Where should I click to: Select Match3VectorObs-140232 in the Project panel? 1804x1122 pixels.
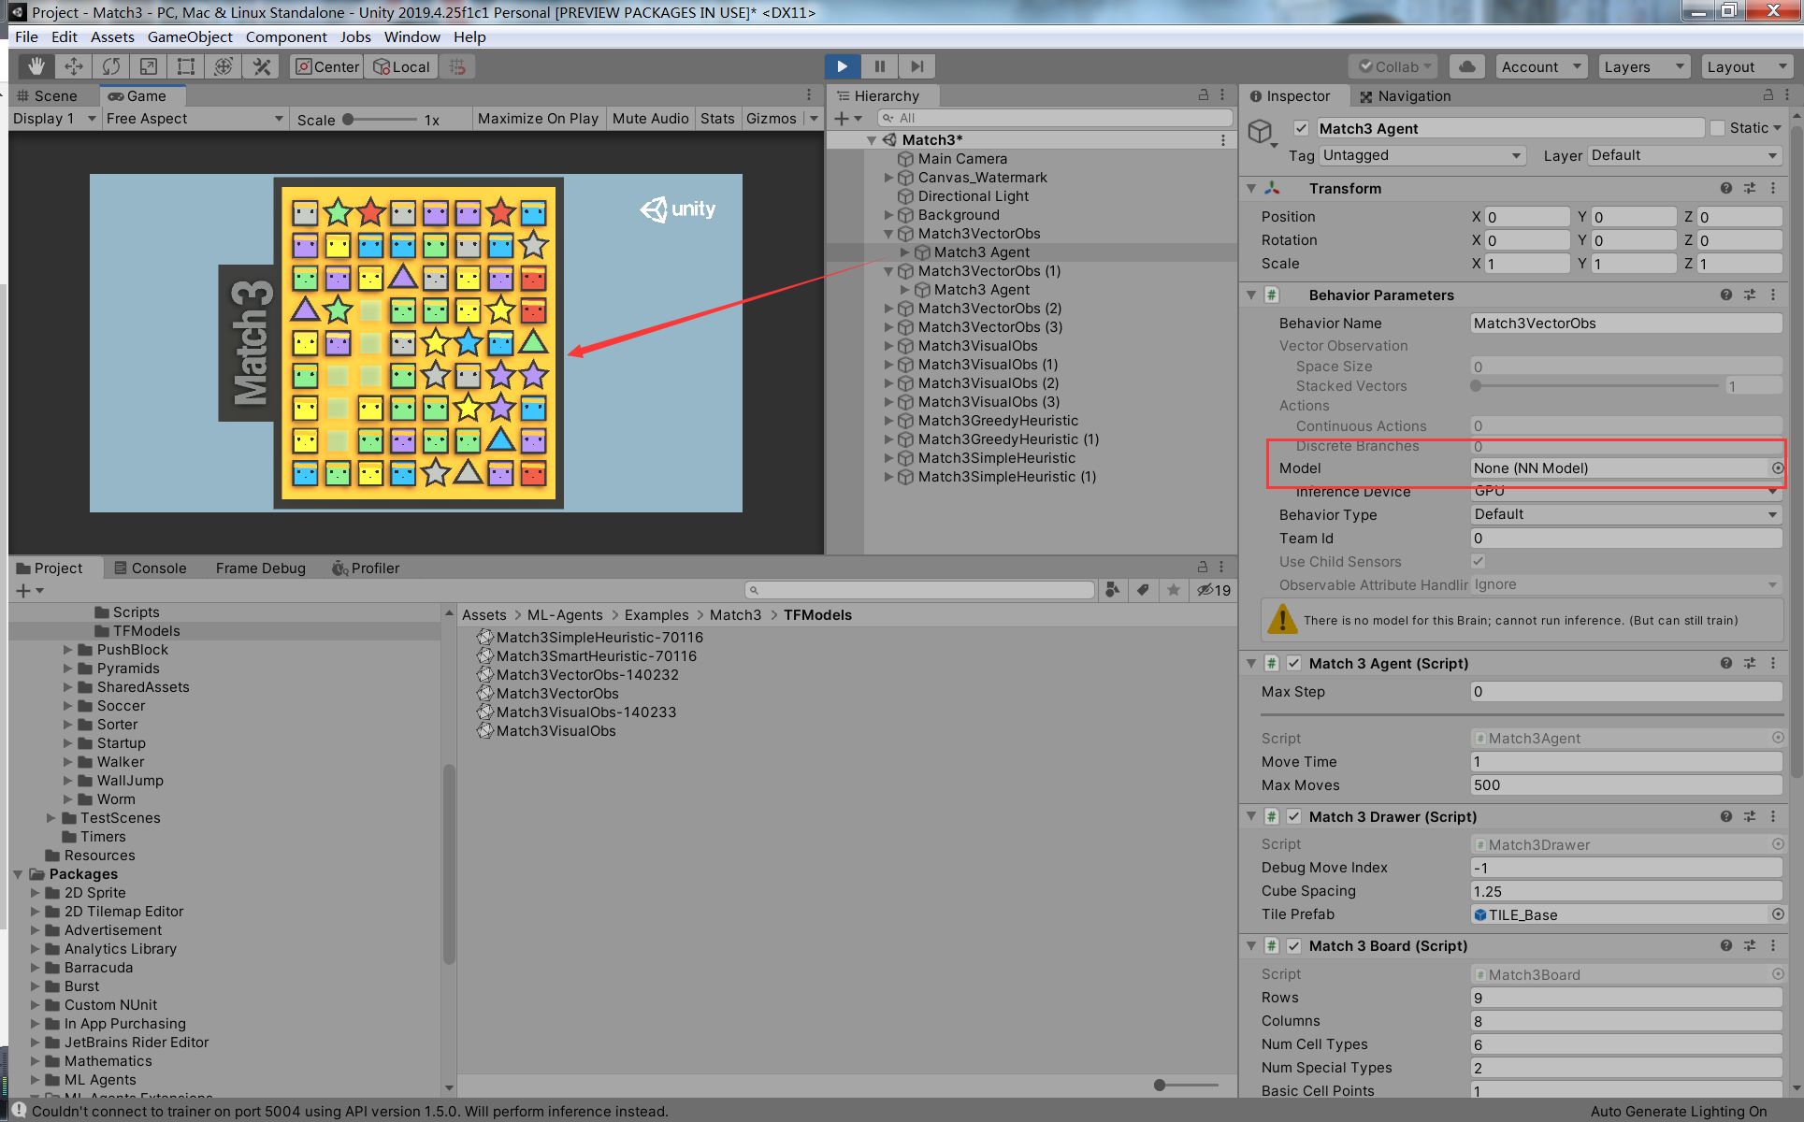[x=589, y=674]
